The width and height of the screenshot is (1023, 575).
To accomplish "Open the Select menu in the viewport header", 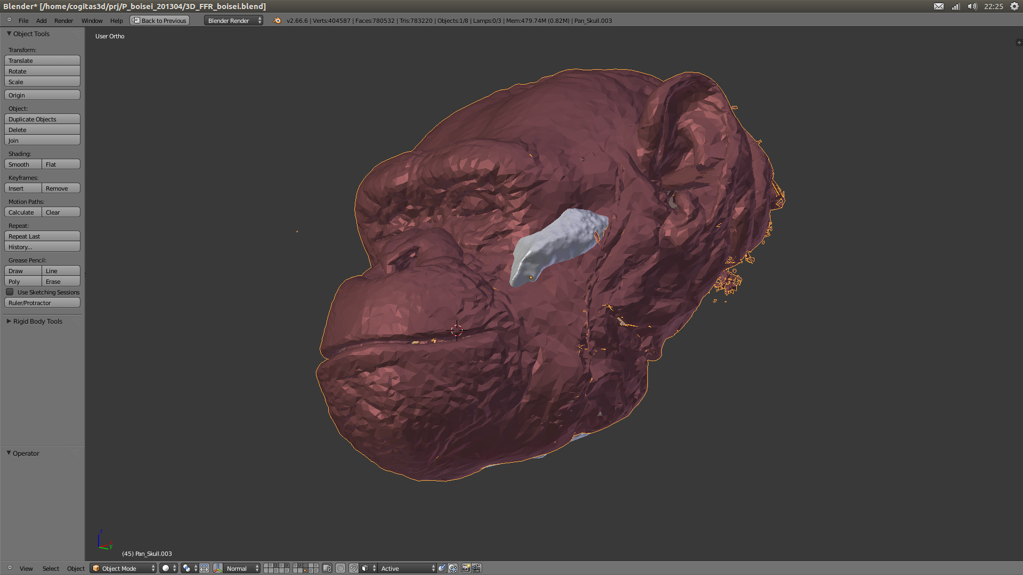I will click(x=51, y=568).
